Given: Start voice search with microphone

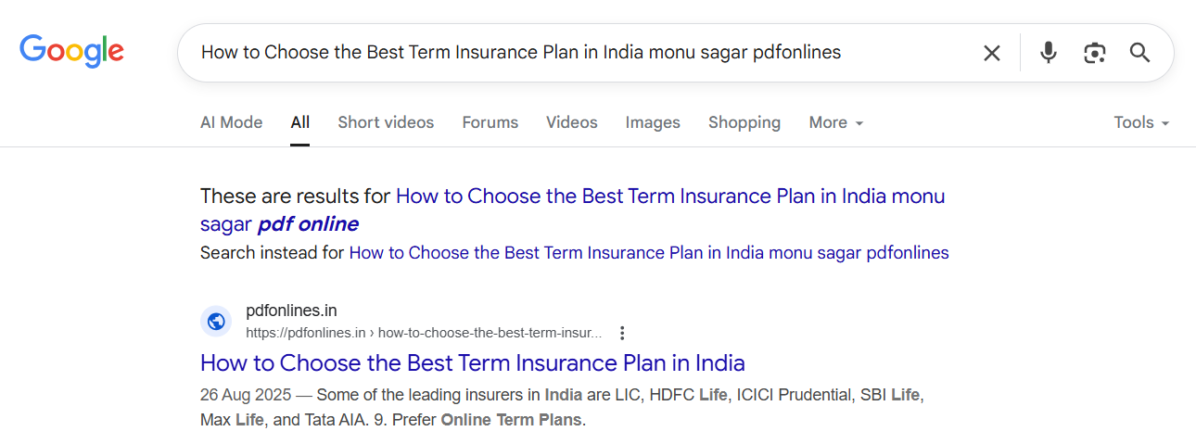Looking at the screenshot, I should [x=1048, y=53].
